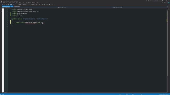Switch to the DropdownSample.cs active tab
Image resolution: width=170 pixels, height=95 pixels.
pyautogui.click(x=6, y=6)
